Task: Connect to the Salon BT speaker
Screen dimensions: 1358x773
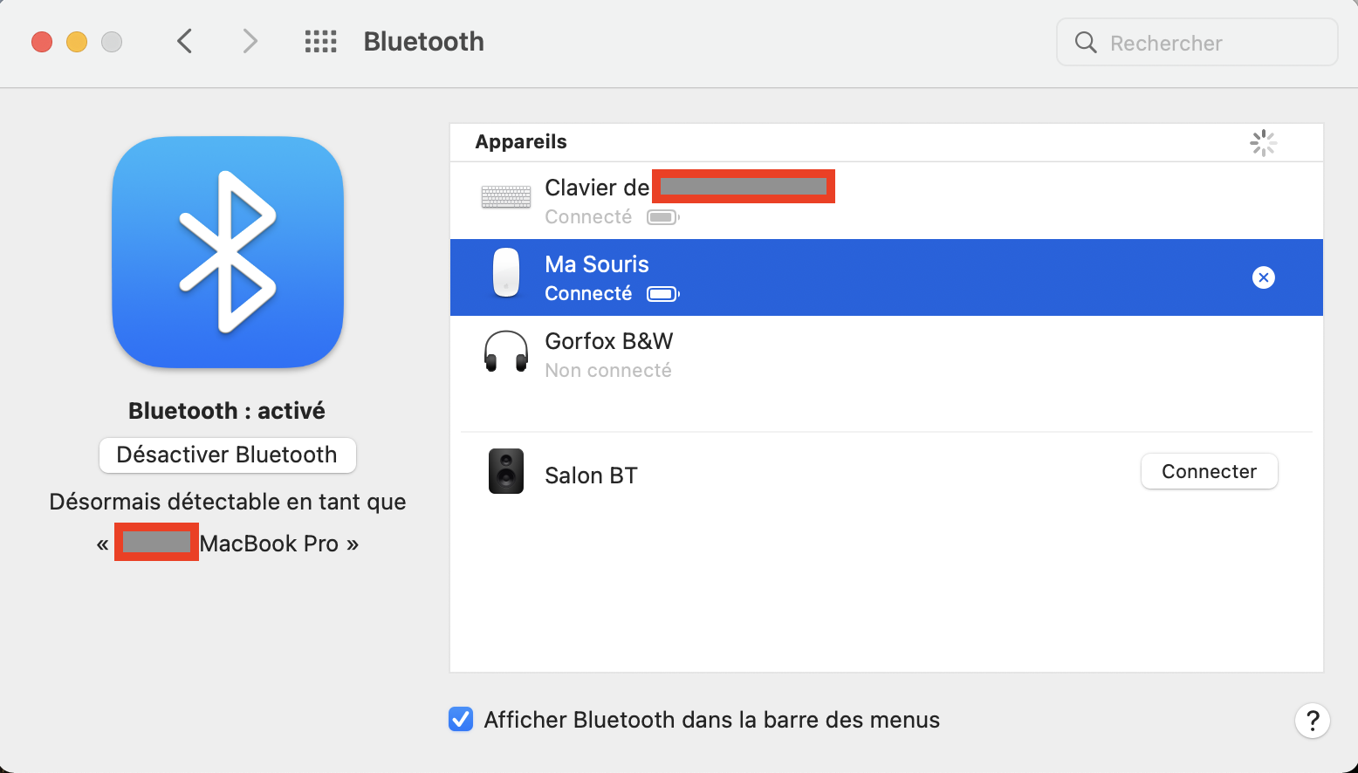Action: 1209,471
